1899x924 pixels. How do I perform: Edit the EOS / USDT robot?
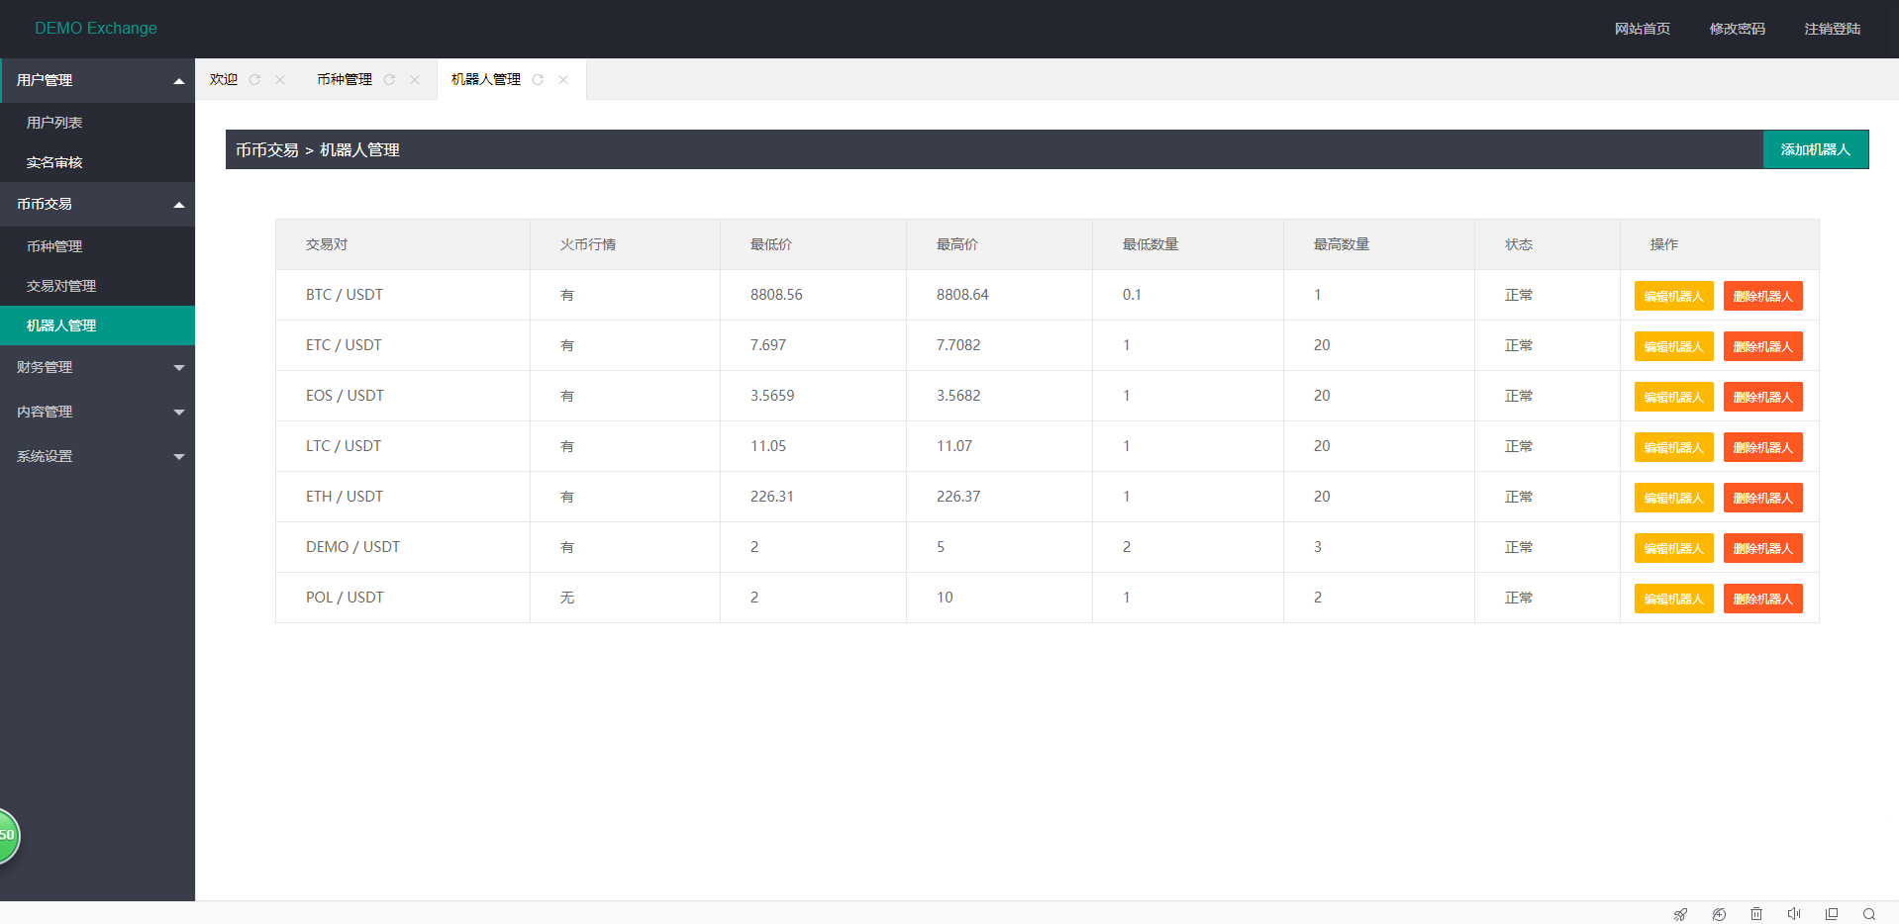[x=1673, y=397]
